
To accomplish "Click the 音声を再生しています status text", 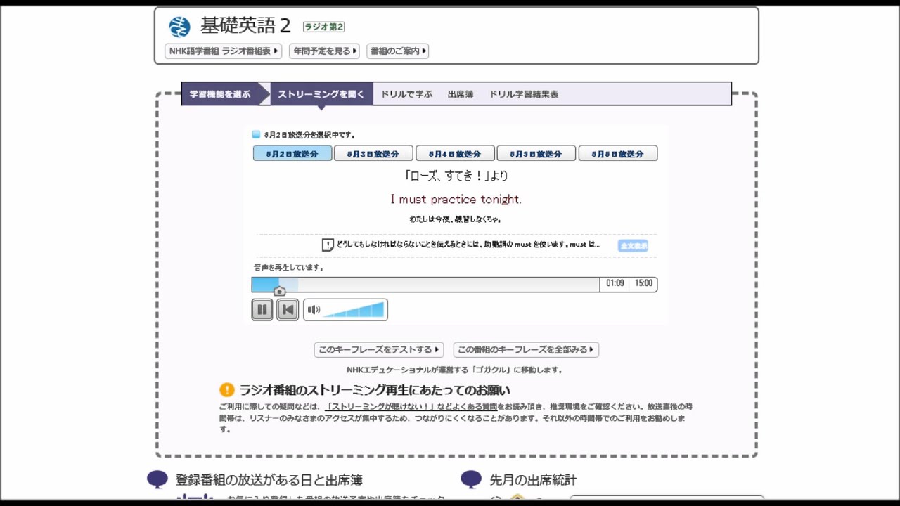I will [288, 268].
